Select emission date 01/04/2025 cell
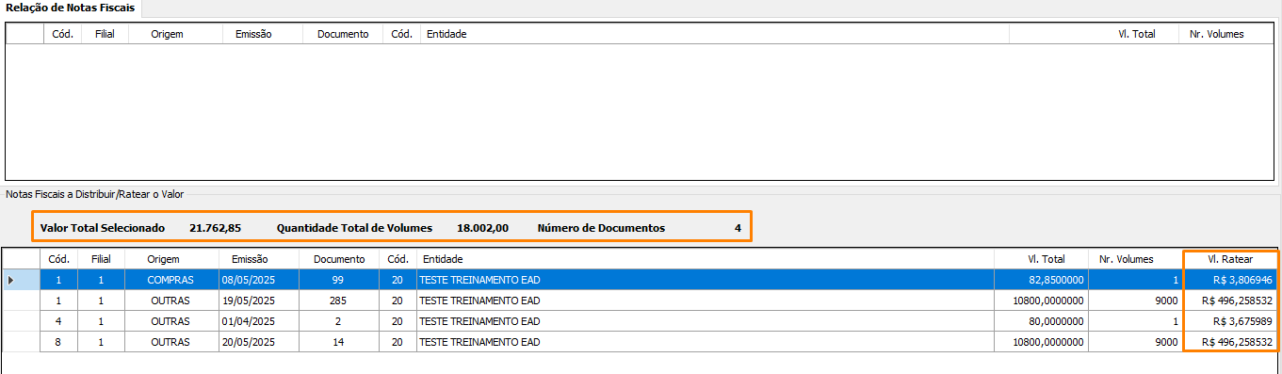 (258, 321)
